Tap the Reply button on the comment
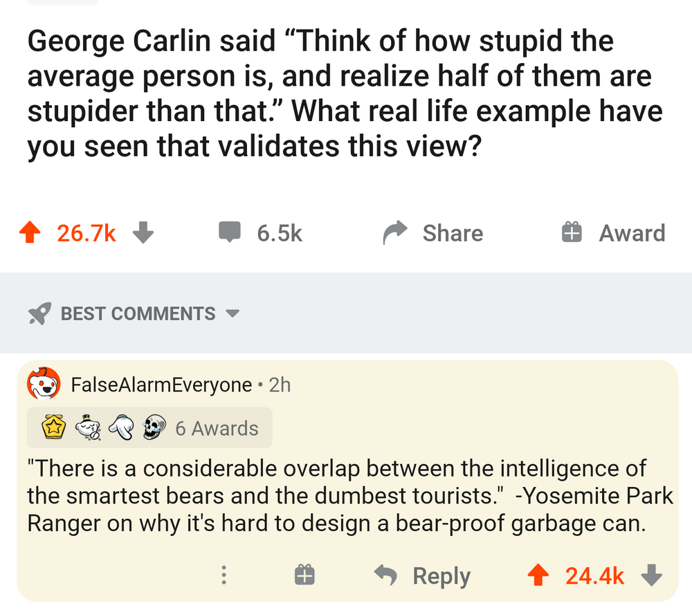Viewport: 692px width, 610px height. click(441, 575)
